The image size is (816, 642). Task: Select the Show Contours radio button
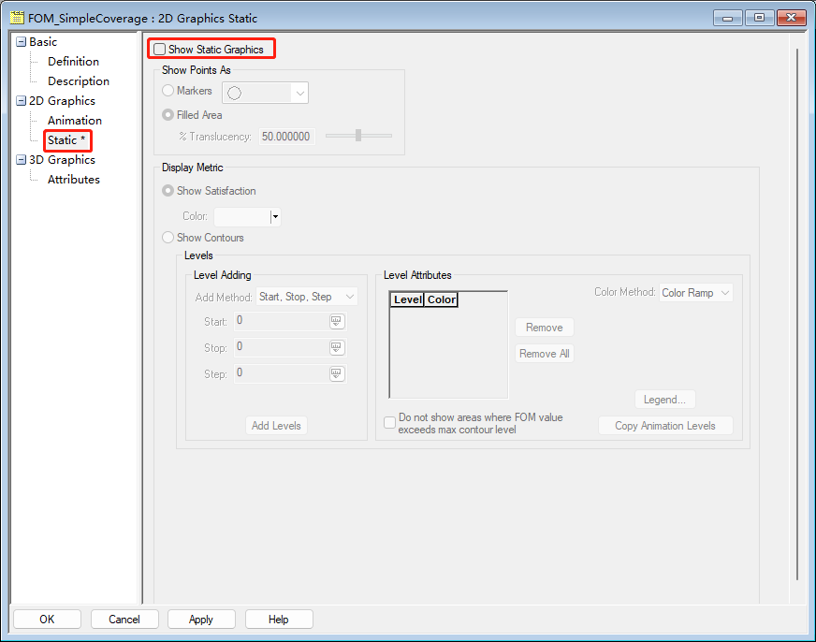(x=168, y=238)
